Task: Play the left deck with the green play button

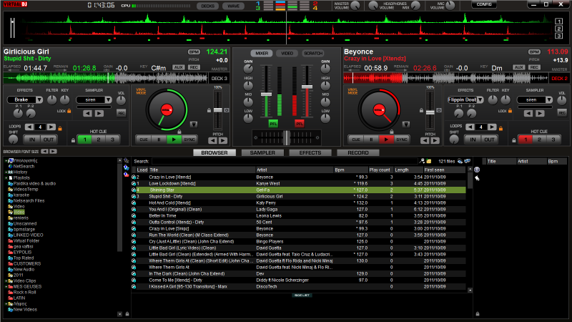Action: point(174,140)
